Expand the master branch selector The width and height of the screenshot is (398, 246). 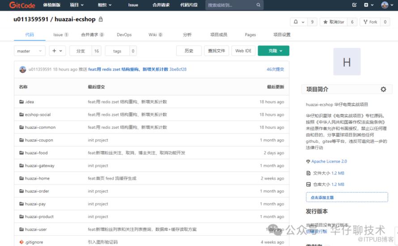(x=30, y=51)
